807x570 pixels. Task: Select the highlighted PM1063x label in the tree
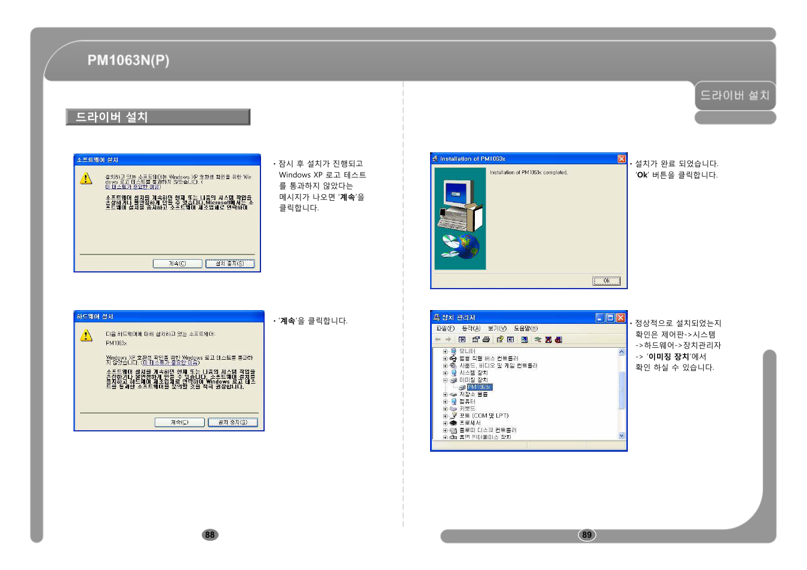pos(480,387)
